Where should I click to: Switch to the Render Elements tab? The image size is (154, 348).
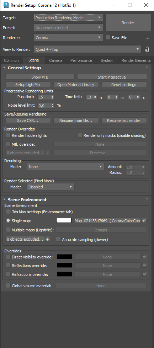click(136, 60)
